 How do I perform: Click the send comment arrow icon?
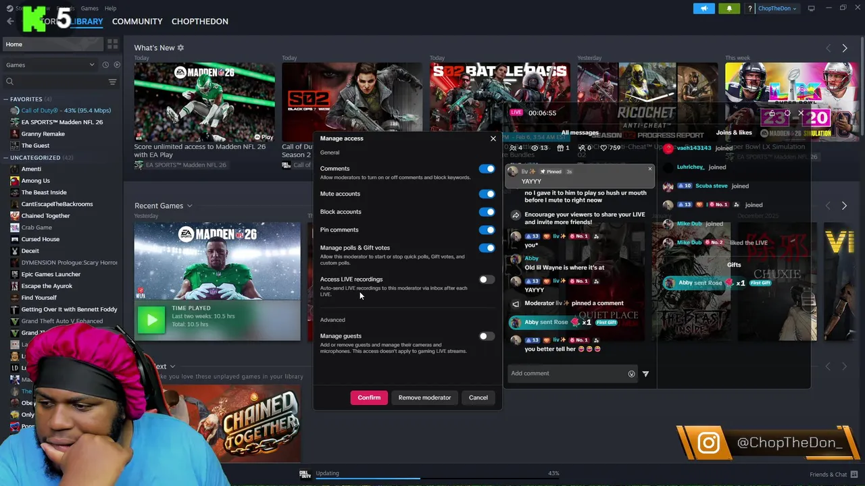(645, 374)
